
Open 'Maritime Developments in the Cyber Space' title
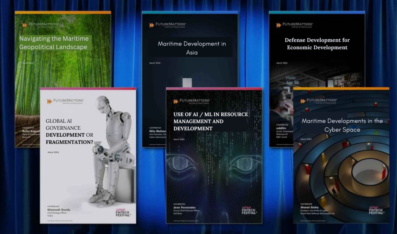[x=342, y=125]
